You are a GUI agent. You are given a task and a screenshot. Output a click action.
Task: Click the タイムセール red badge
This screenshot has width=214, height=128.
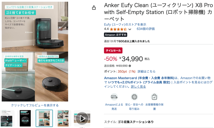113,50
